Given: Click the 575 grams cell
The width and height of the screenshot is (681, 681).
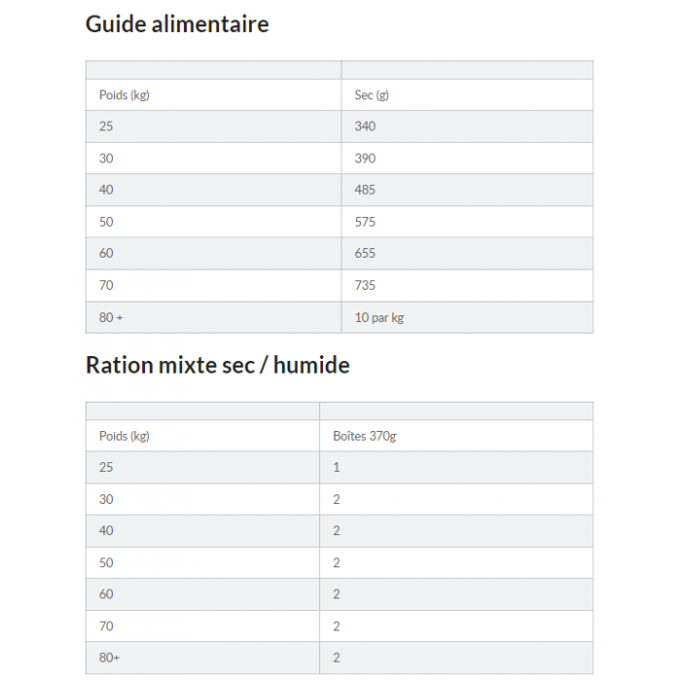Looking at the screenshot, I should pyautogui.click(x=365, y=222).
